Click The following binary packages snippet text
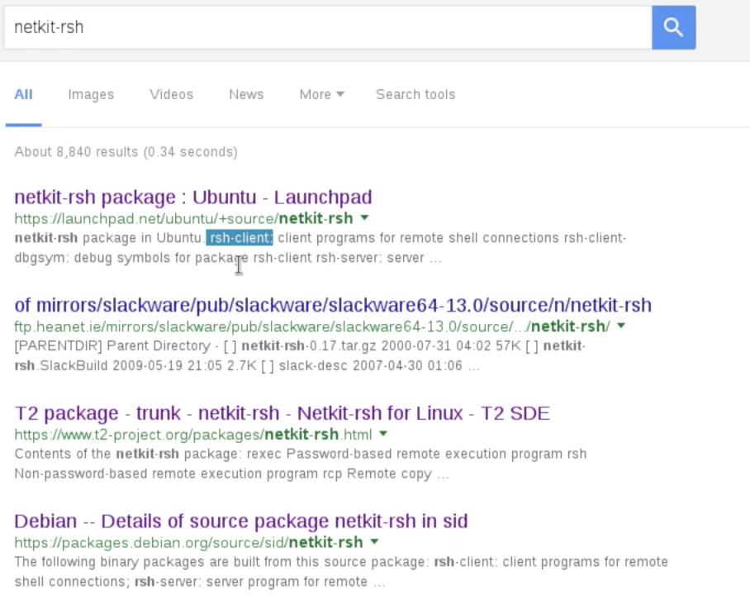 click(341, 572)
